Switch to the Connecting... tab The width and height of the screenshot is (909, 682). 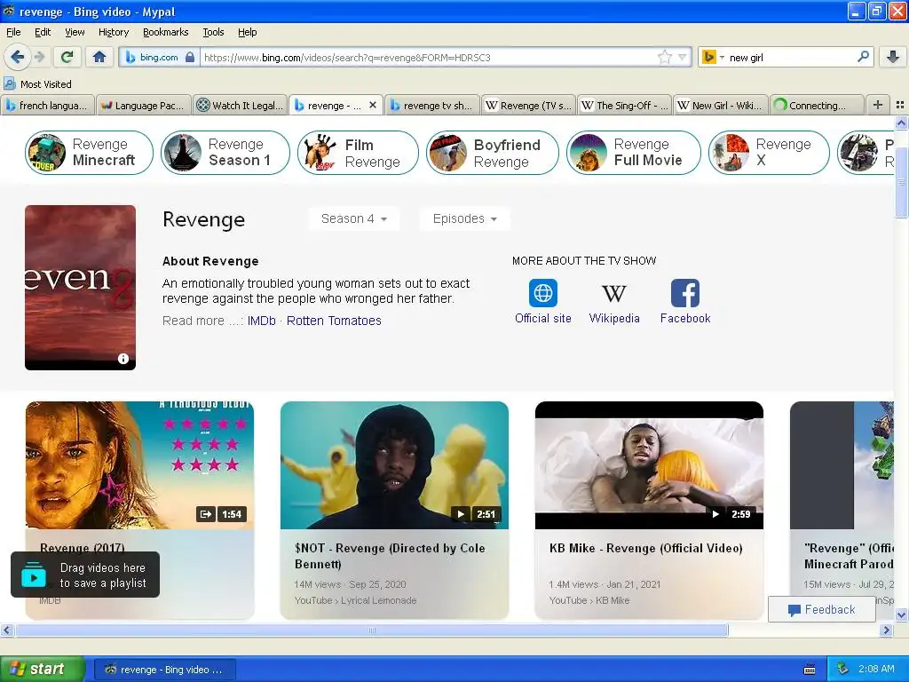pyautogui.click(x=817, y=105)
